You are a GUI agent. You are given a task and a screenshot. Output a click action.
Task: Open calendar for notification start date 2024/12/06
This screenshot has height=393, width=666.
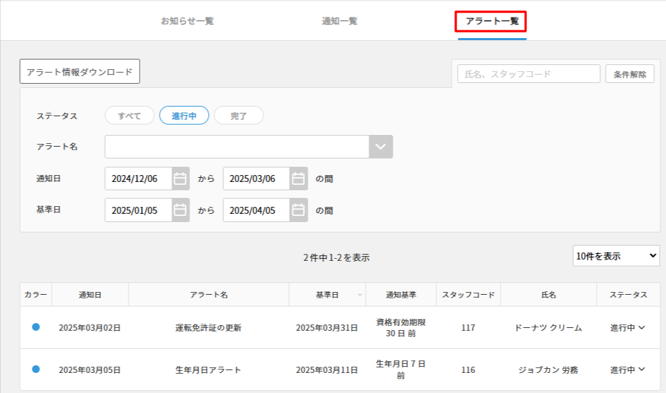click(180, 179)
